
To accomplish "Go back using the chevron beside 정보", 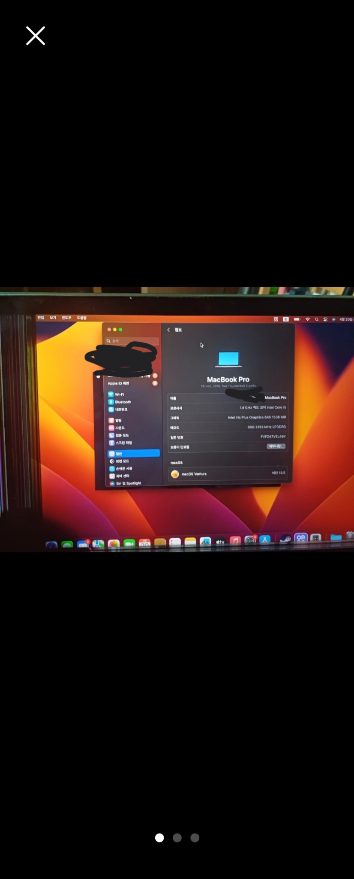I will tap(168, 330).
